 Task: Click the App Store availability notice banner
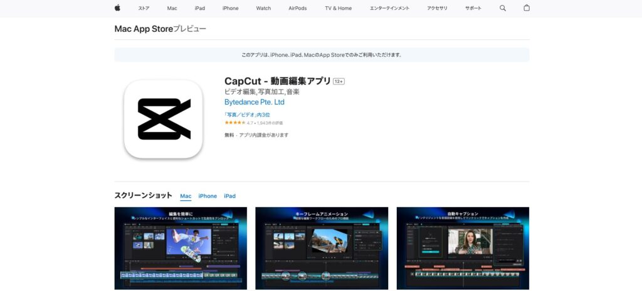pos(322,55)
